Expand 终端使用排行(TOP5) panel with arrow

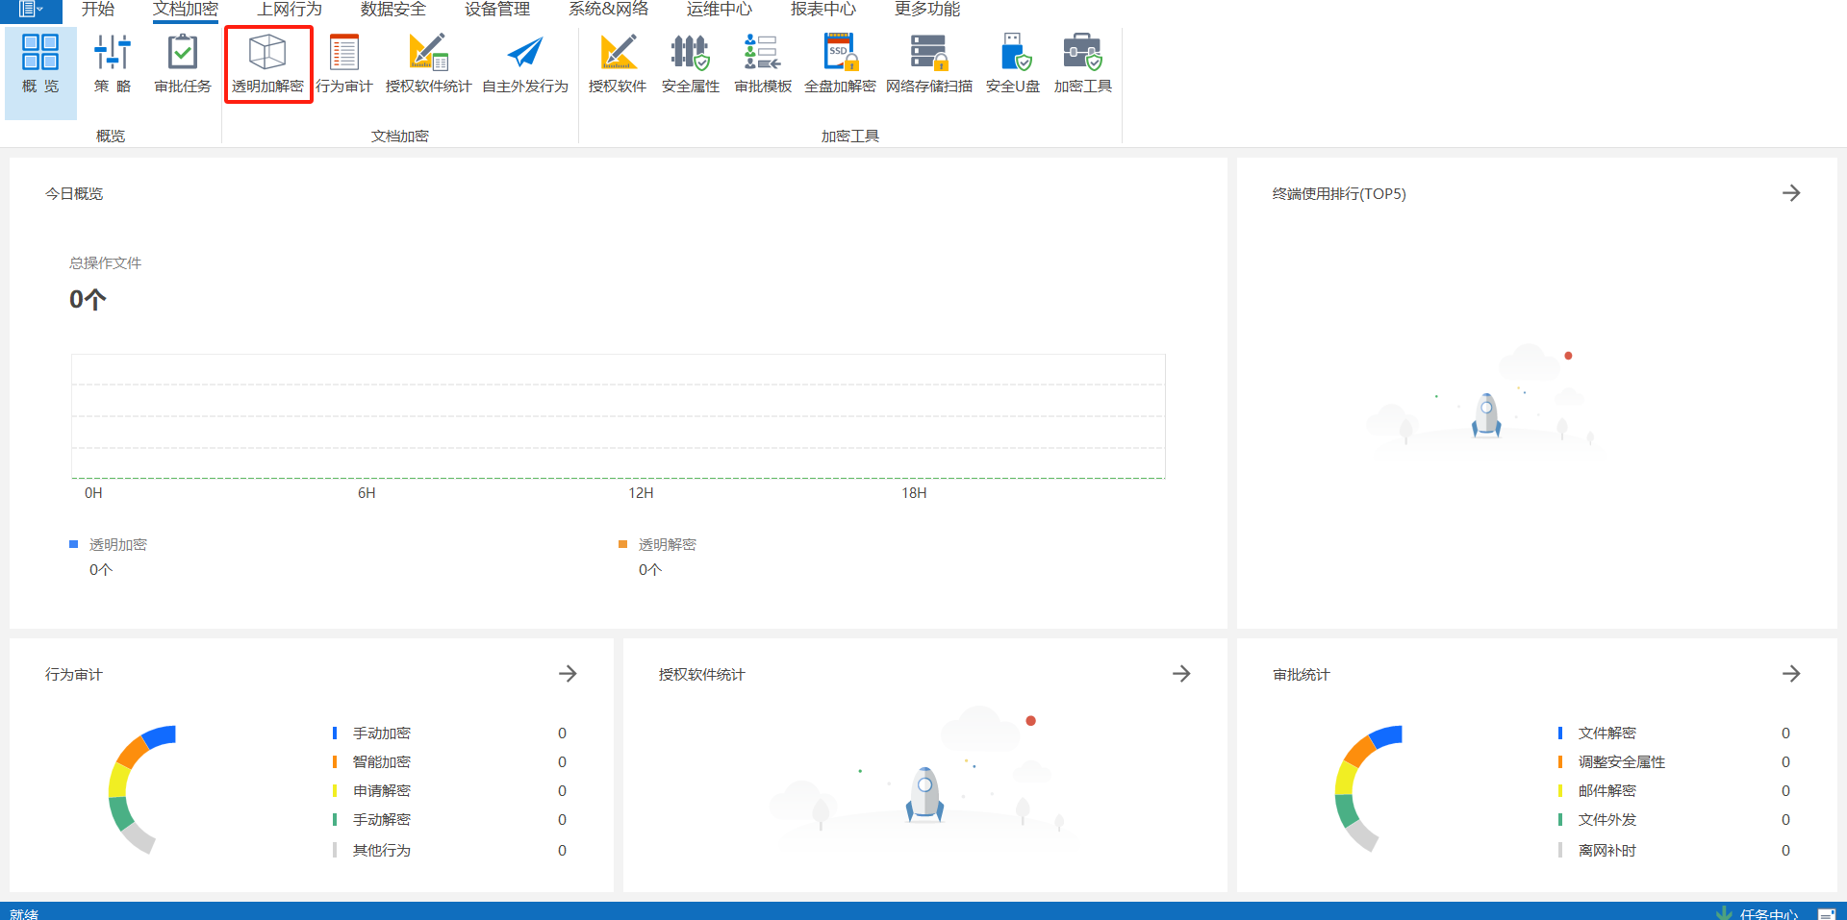pyautogui.click(x=1790, y=193)
